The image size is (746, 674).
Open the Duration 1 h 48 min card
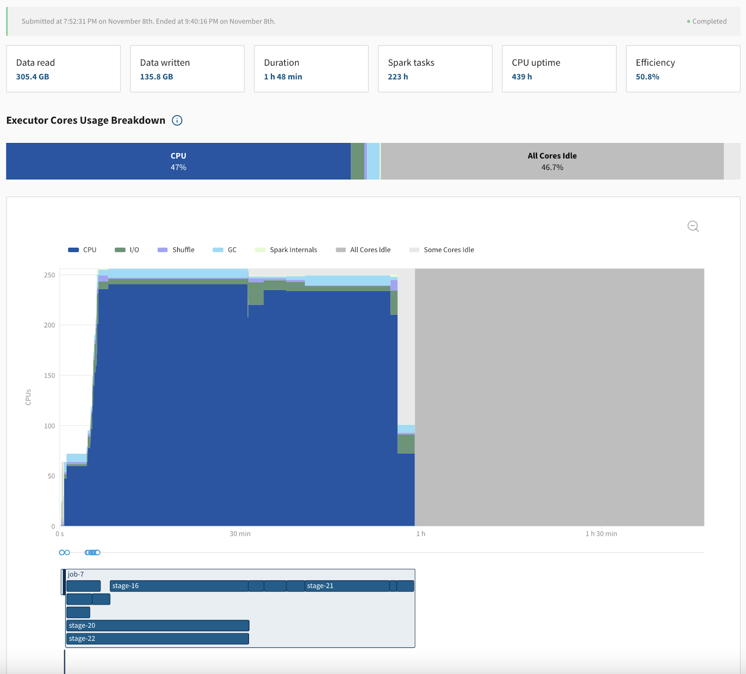pos(311,69)
